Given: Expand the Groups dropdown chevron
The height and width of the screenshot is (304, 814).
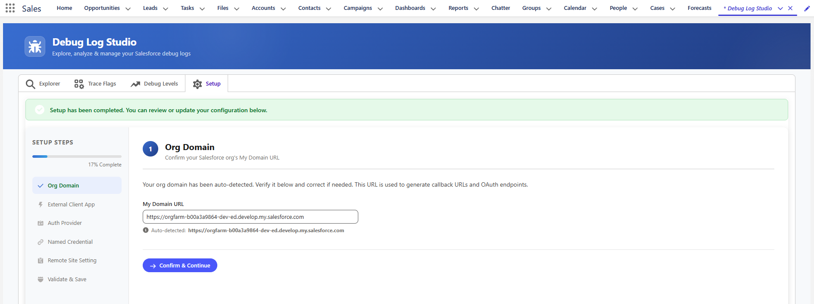Looking at the screenshot, I should (549, 9).
